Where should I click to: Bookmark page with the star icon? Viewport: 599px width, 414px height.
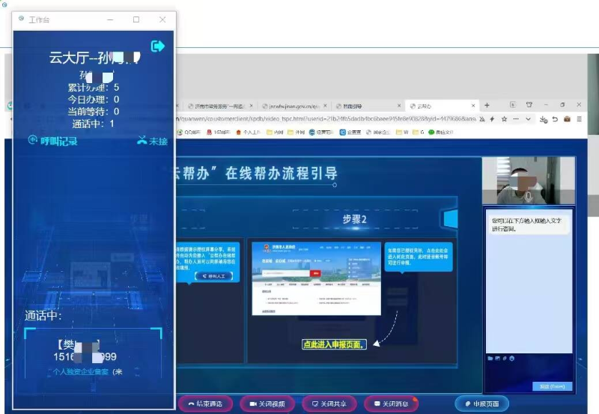(x=504, y=118)
